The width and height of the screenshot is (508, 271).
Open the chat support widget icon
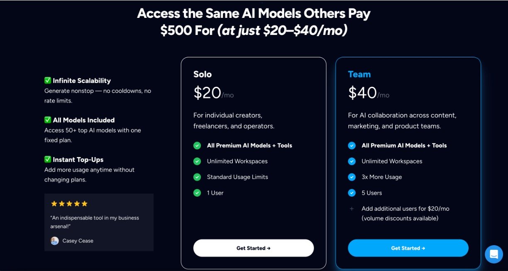pos(494,254)
